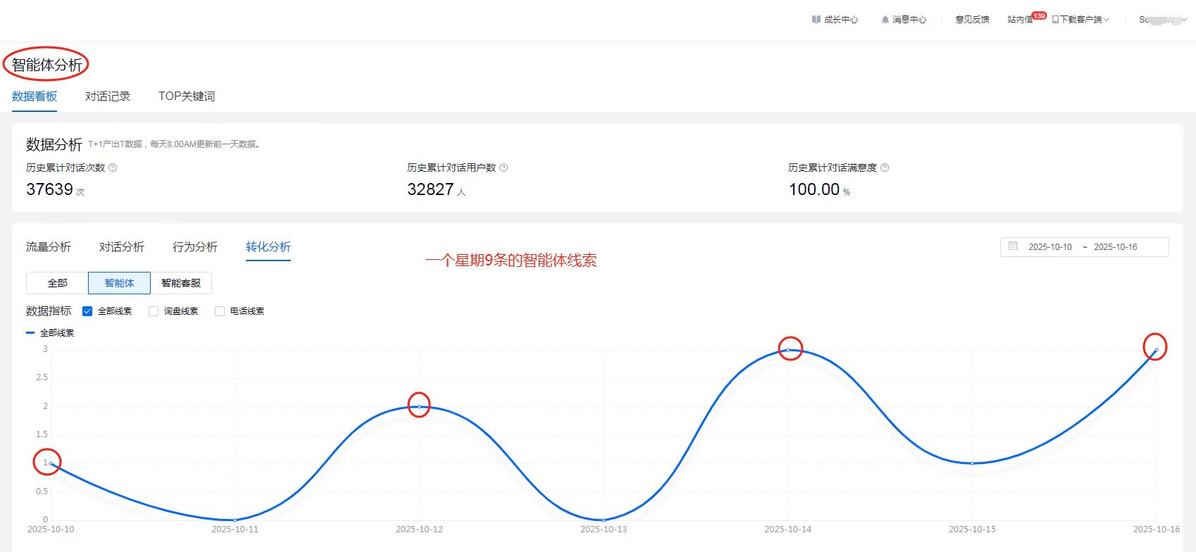
Task: Select the 智能客服 filter button
Action: pyautogui.click(x=181, y=283)
